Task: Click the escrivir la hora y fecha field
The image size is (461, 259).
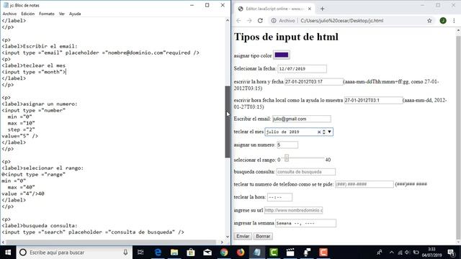Action: point(314,81)
